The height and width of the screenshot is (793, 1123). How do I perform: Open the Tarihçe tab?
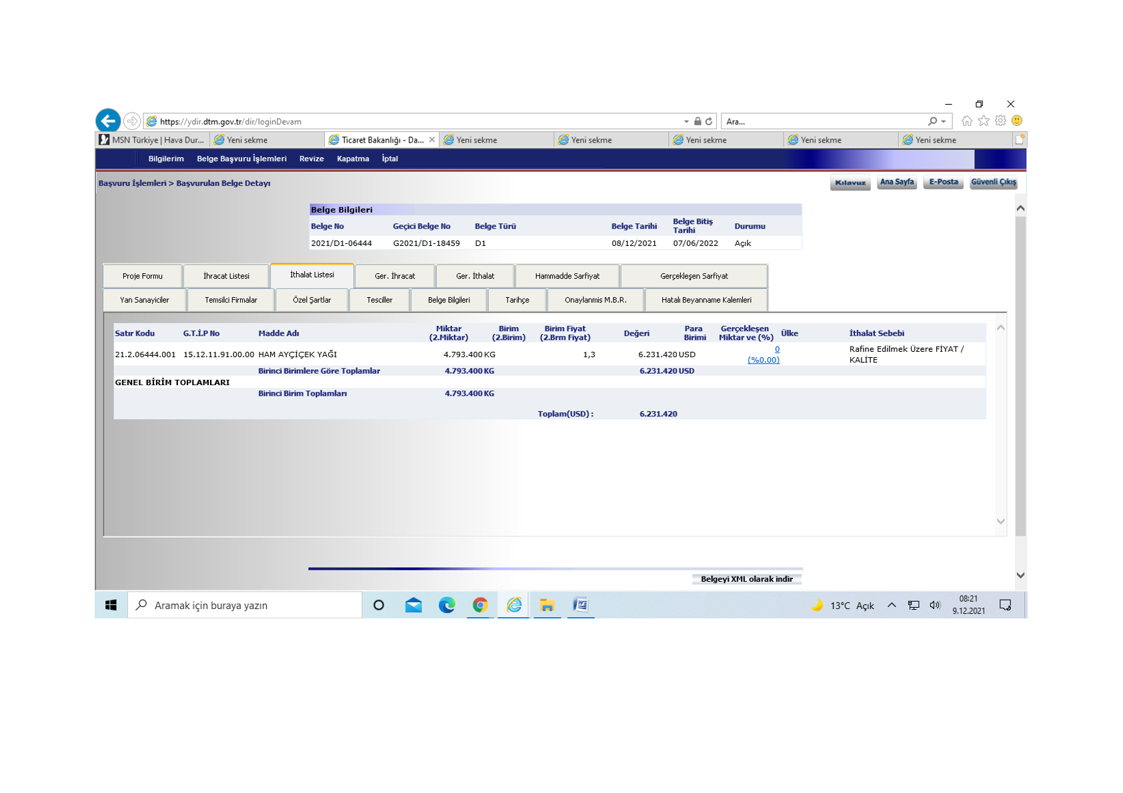[x=517, y=300]
